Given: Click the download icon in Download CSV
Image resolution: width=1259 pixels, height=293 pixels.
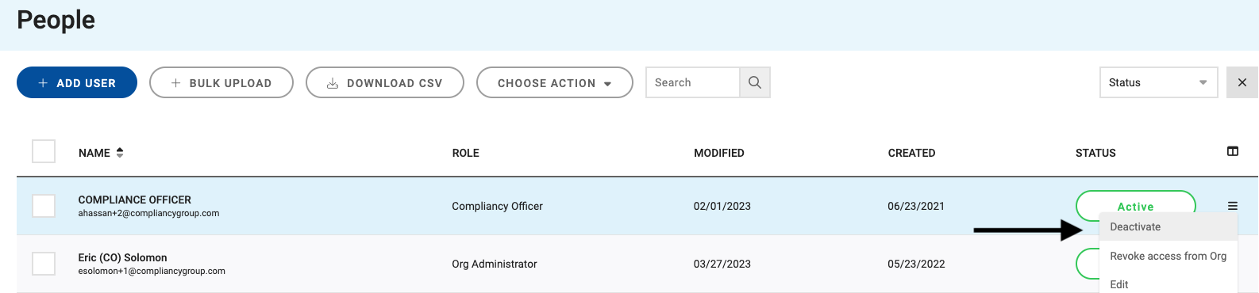Looking at the screenshot, I should [333, 83].
